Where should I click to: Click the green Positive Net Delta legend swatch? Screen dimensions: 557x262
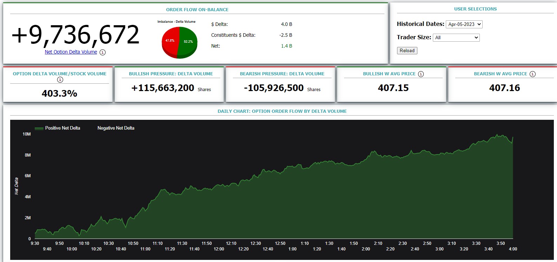[x=39, y=129]
